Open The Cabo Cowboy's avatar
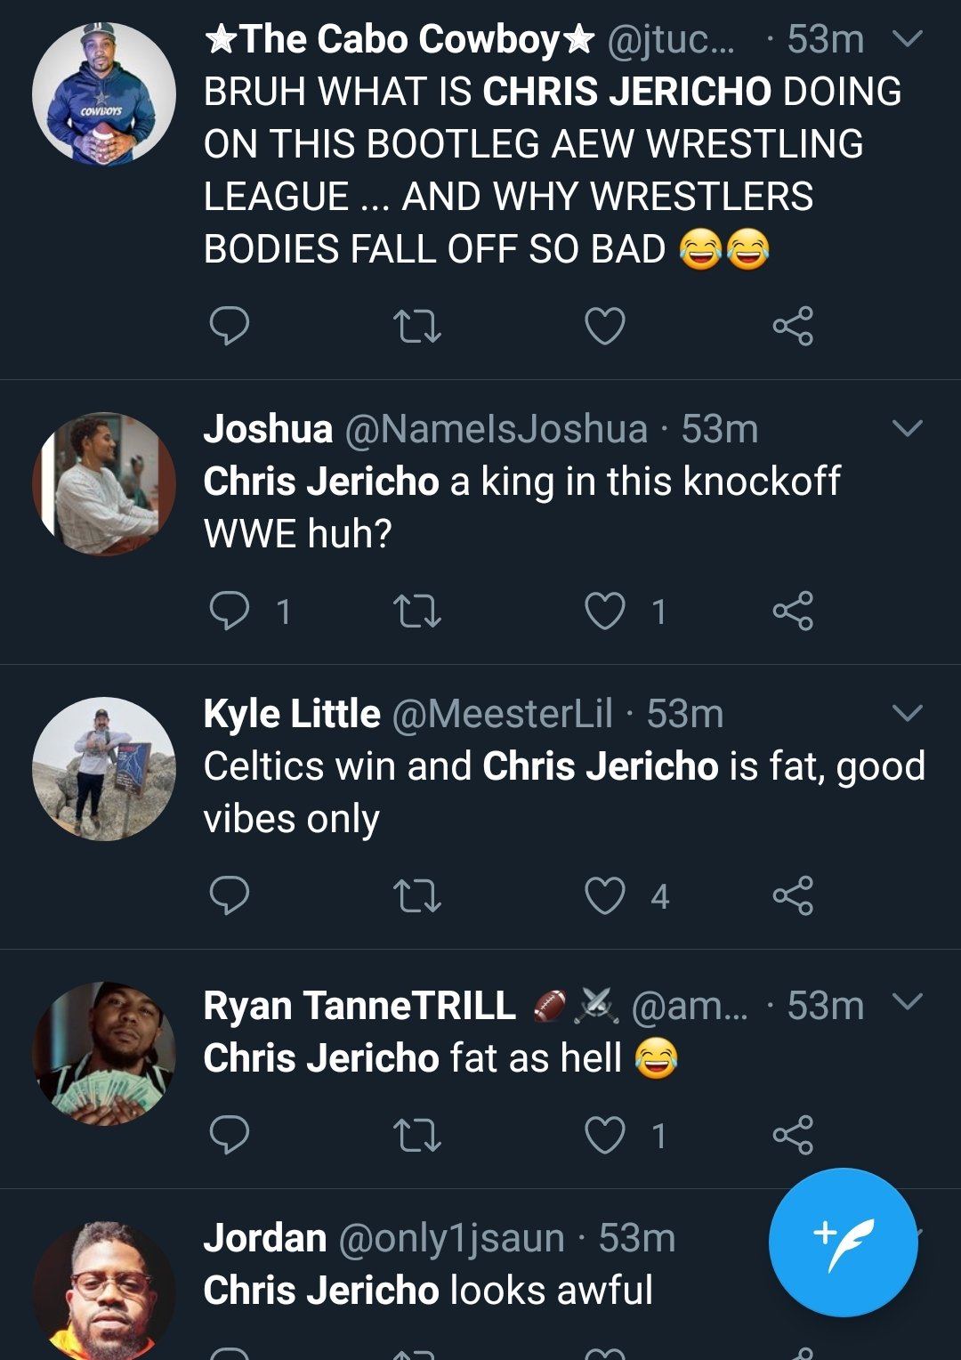This screenshot has width=961, height=1360. [x=104, y=94]
